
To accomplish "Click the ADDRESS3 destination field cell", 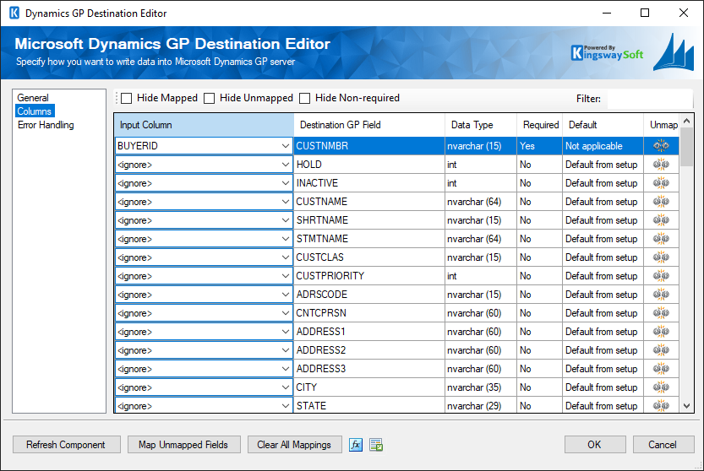I will tap(369, 369).
